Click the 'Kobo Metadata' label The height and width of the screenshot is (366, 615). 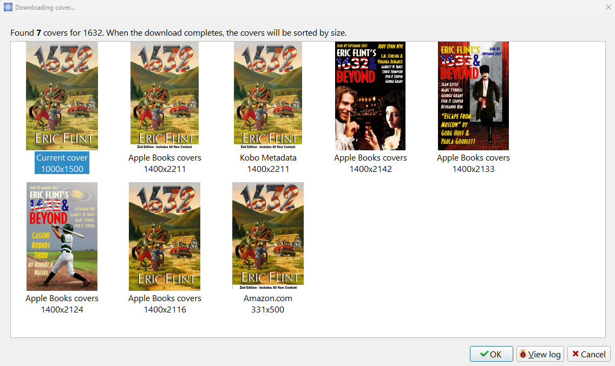[268, 157]
